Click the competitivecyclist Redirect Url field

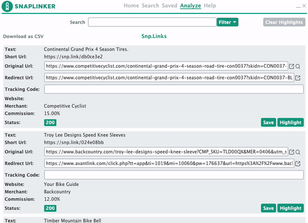pos(169,78)
